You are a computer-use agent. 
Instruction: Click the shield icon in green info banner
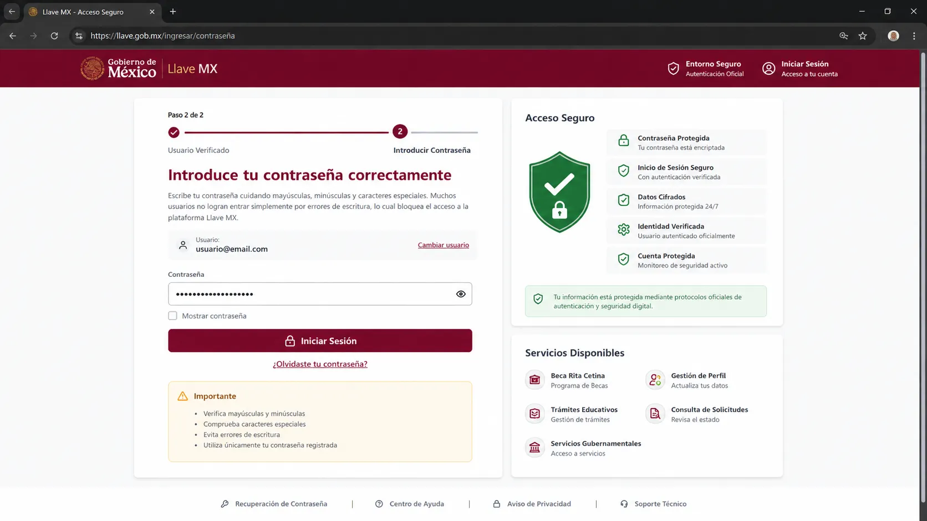click(538, 299)
